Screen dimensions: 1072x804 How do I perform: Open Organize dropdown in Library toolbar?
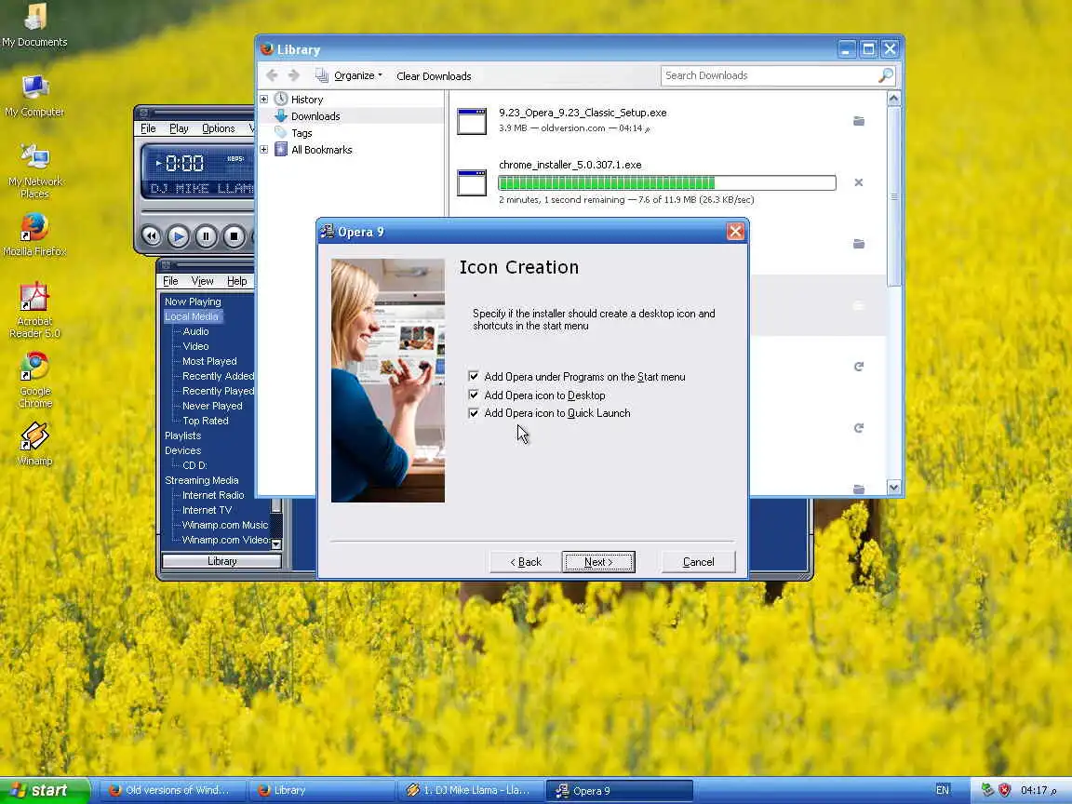(x=349, y=75)
